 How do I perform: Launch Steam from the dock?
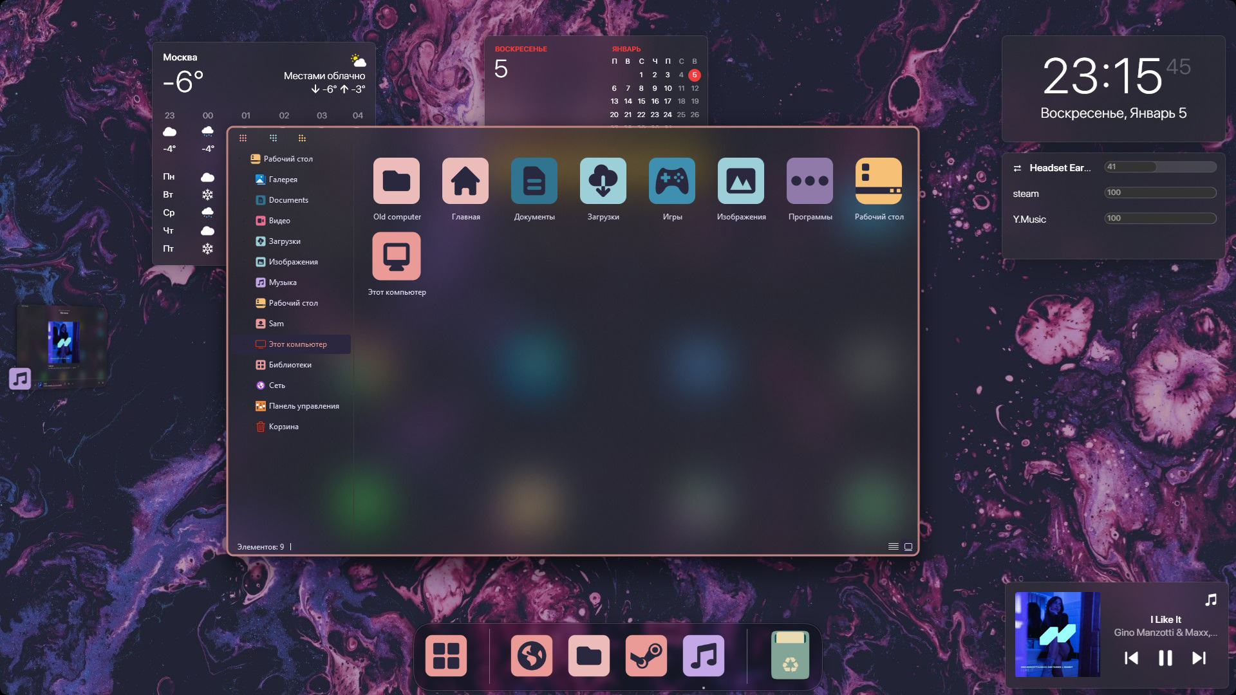coord(646,656)
